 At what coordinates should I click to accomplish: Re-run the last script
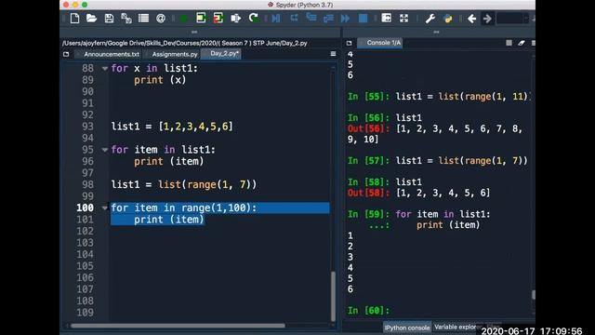pos(253,18)
